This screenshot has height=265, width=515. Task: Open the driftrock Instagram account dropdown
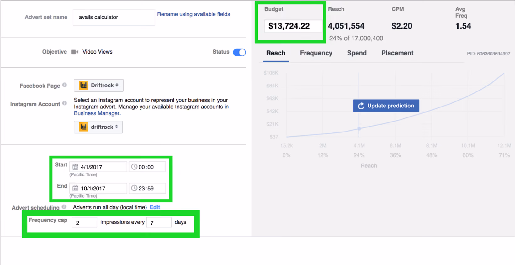pyautogui.click(x=98, y=127)
